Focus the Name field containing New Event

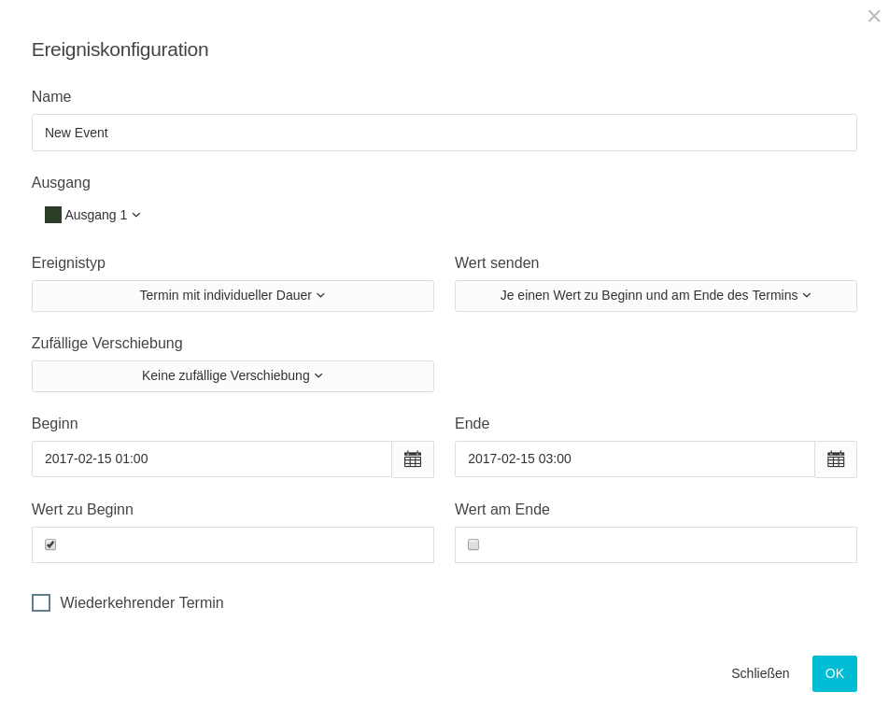pyautogui.click(x=444, y=133)
